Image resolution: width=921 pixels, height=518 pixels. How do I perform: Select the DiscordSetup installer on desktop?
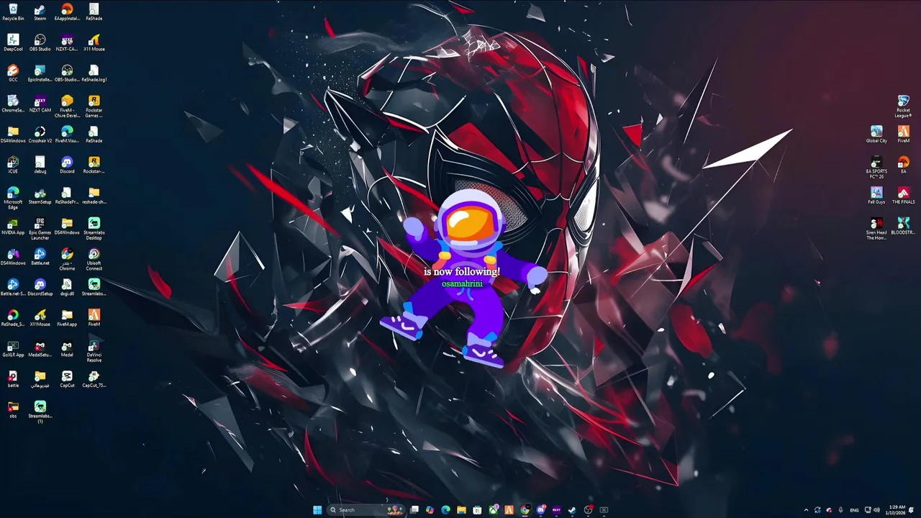pyautogui.click(x=40, y=287)
